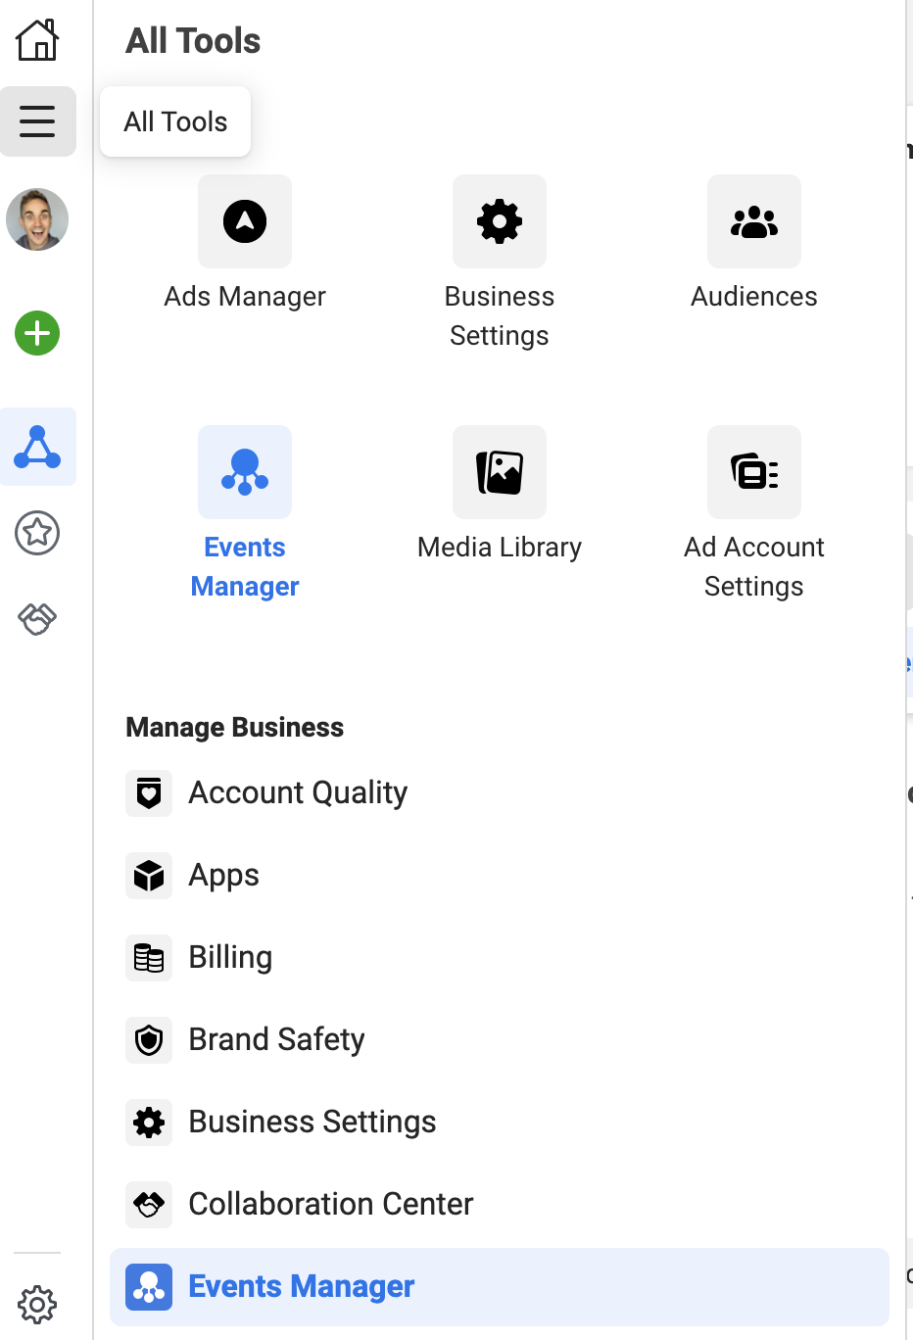Open Ads Manager shortcut icon
This screenshot has height=1340, width=913.
[x=245, y=221]
